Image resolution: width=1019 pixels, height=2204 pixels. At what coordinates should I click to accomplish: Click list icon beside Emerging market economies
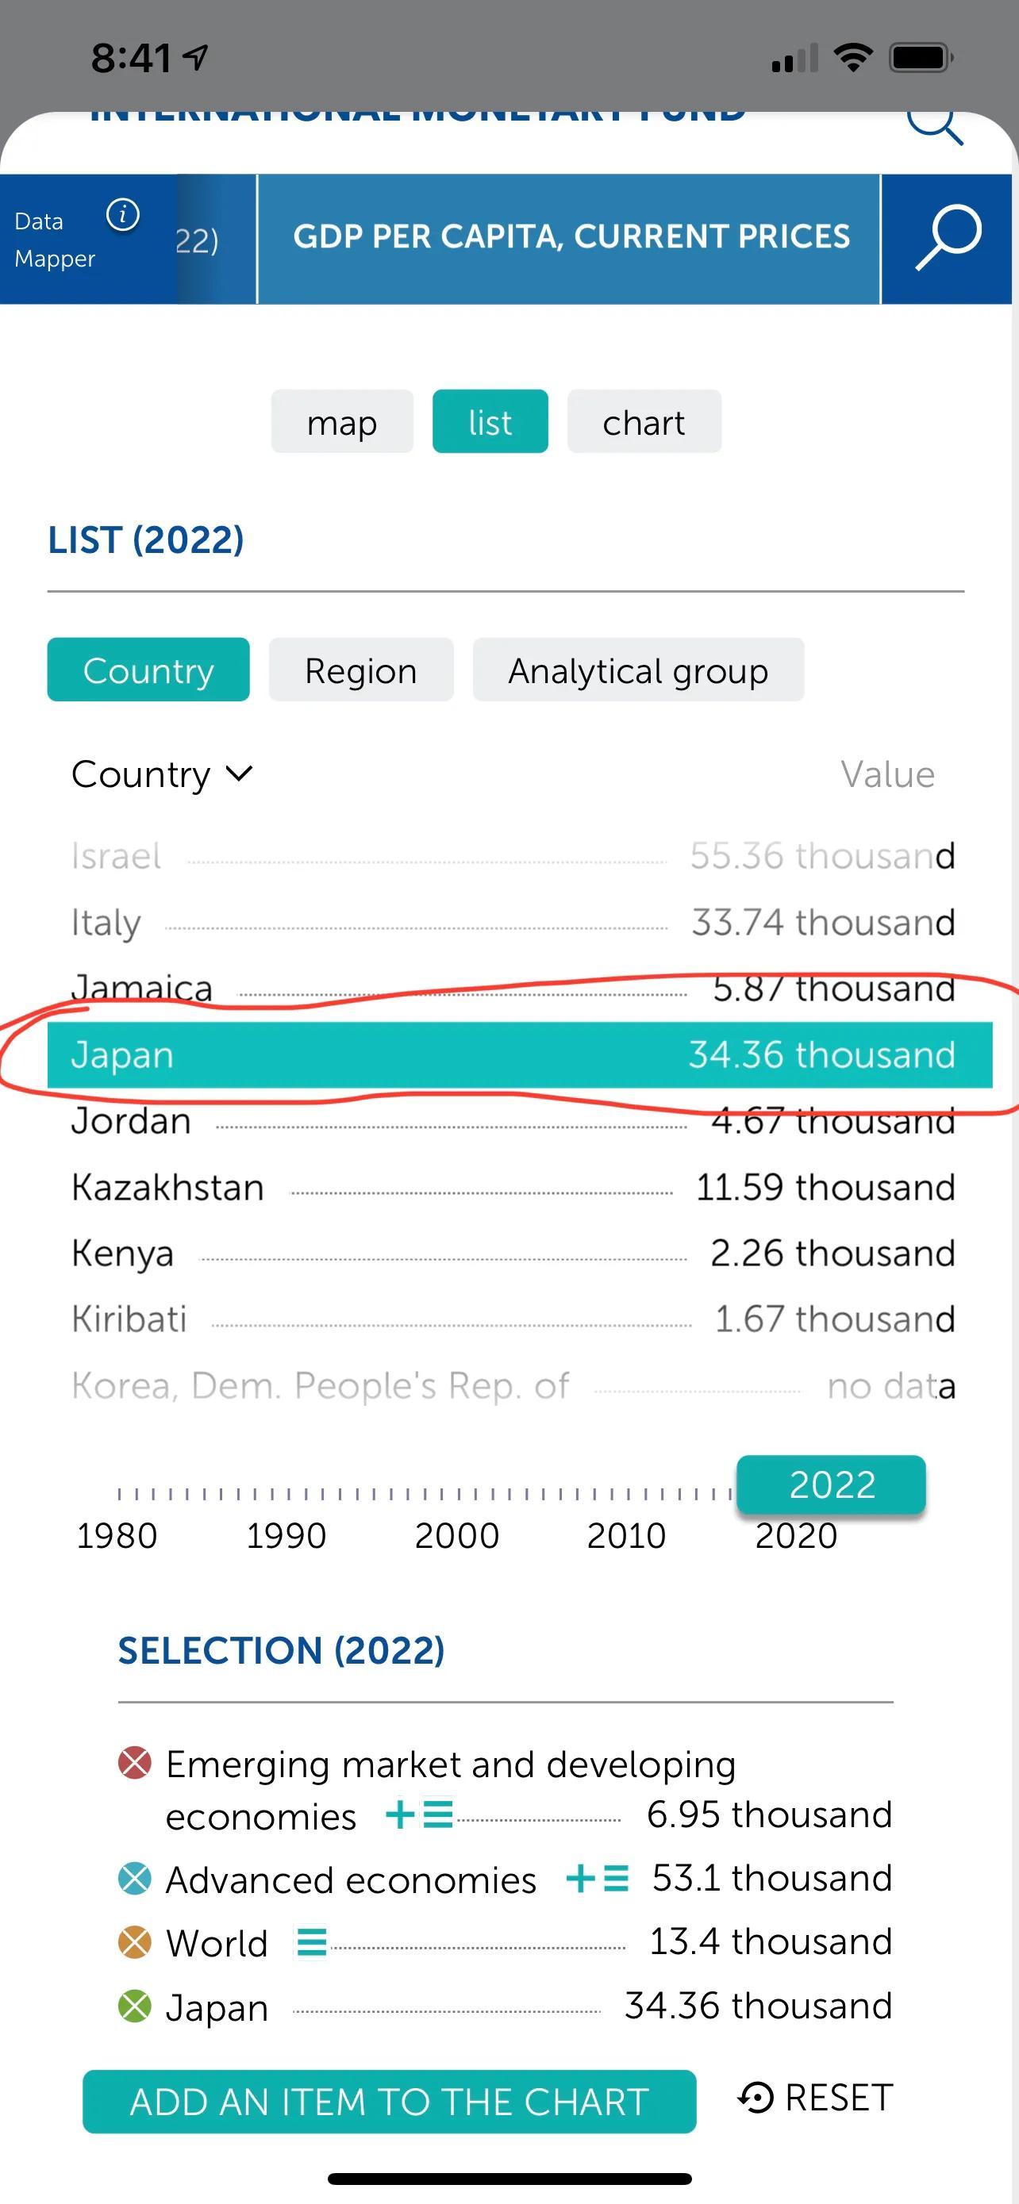point(437,1813)
